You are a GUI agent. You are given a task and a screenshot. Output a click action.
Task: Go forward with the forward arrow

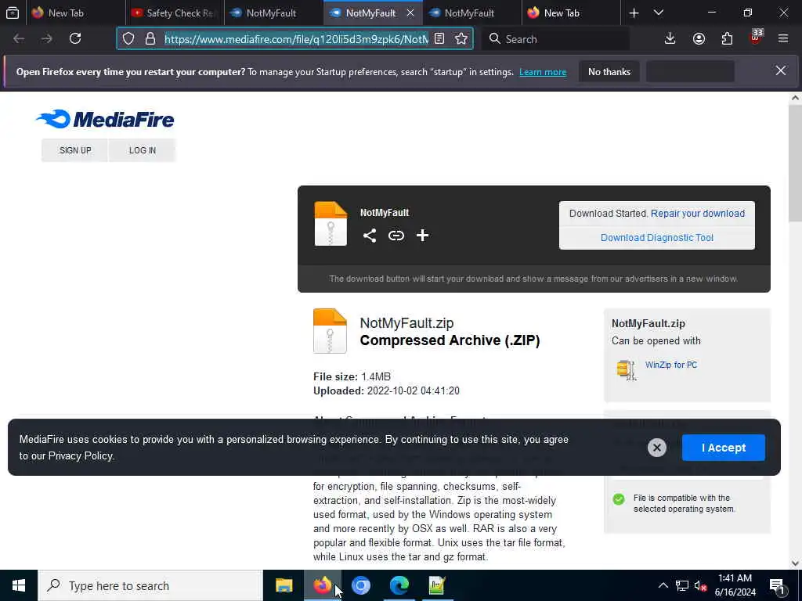pos(46,38)
